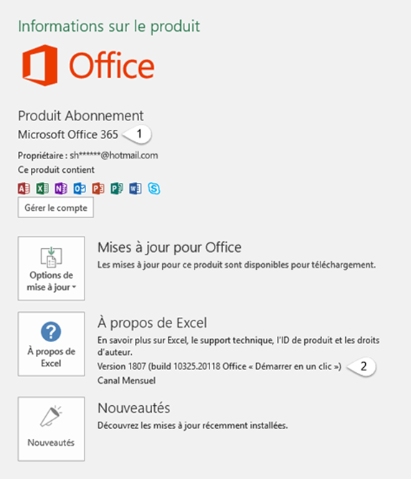Click callout marker number 2

click(x=362, y=366)
